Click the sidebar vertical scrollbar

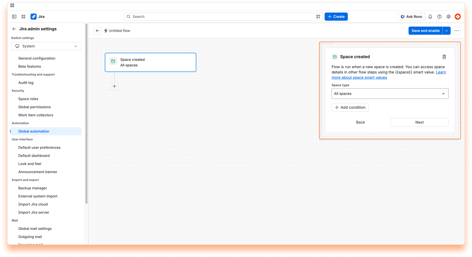[x=86, y=114]
